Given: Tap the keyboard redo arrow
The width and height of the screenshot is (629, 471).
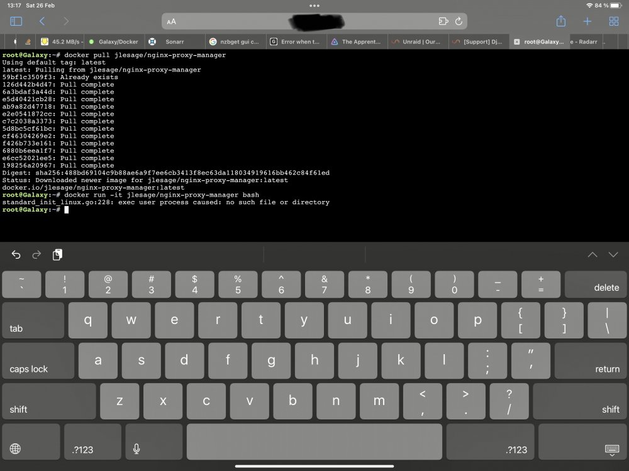Looking at the screenshot, I should click(x=36, y=254).
